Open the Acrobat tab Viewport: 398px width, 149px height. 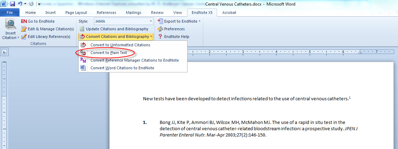pos(229,13)
